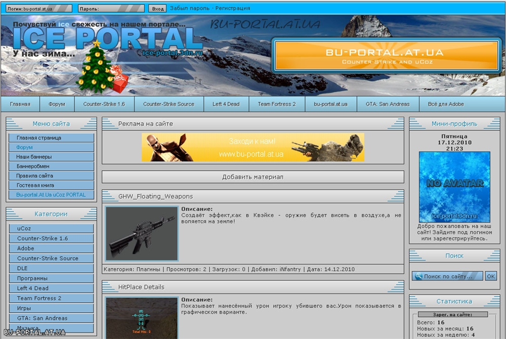Viewport: 506px width, 339px height.
Task: Select Counter-Strike 1.6 in top navigation
Action: tap(104, 104)
